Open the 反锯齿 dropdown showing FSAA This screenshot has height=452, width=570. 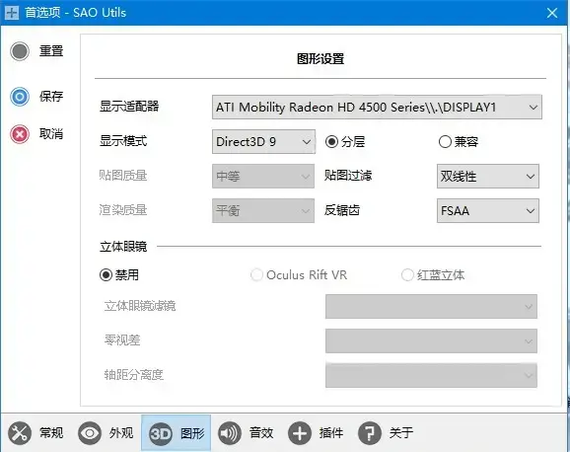[488, 210]
